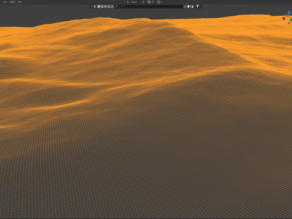The height and width of the screenshot is (219, 292).
Task: Open the snapping options dropdown
Action: pos(153,2)
